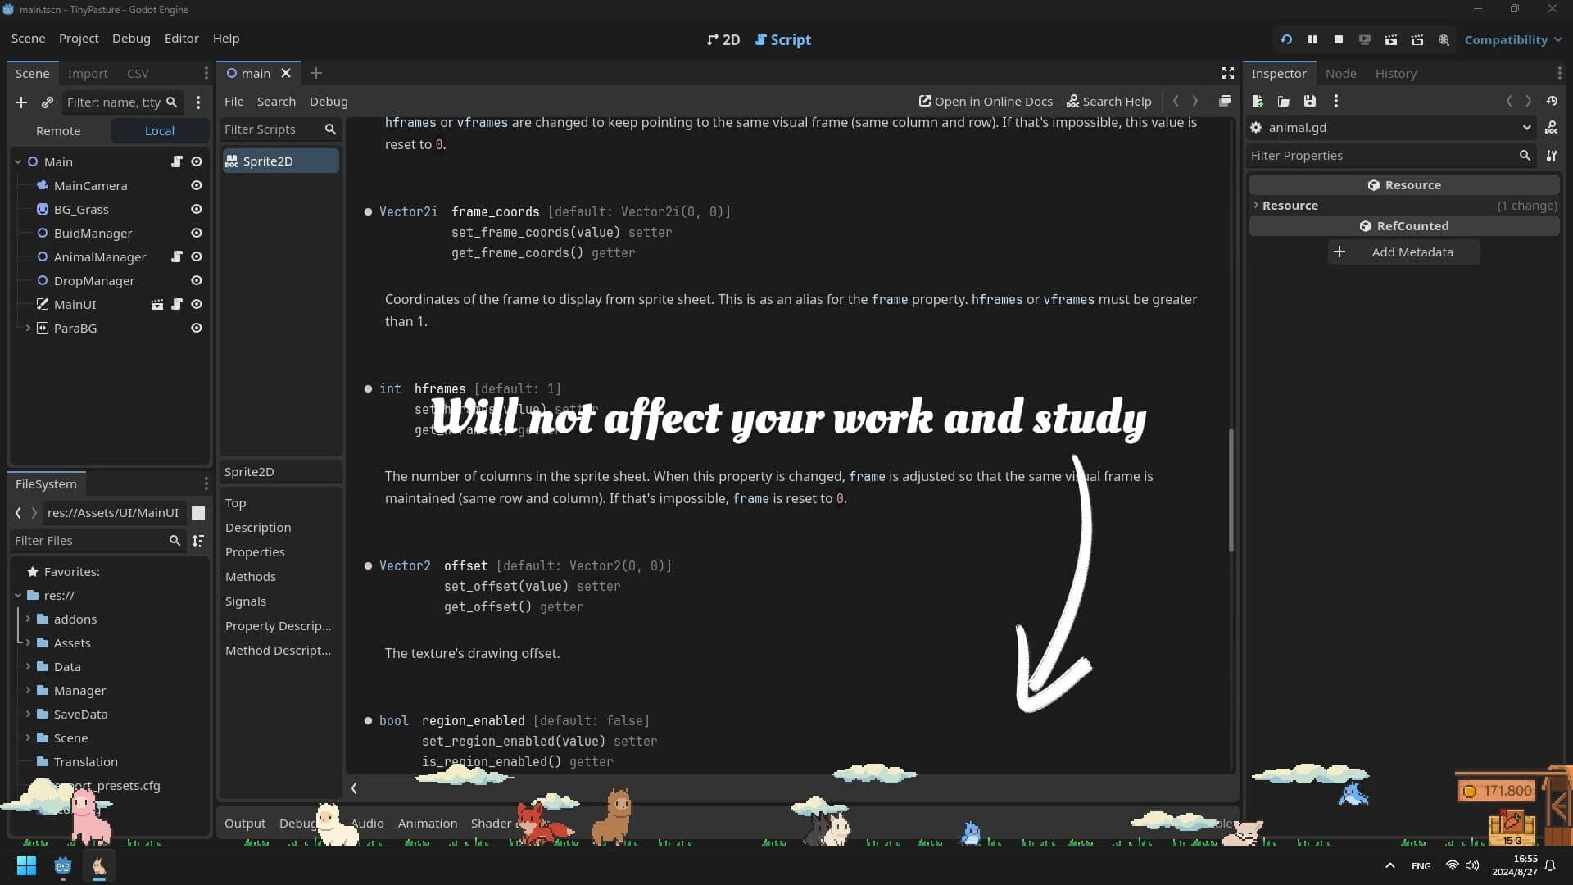Screen dimensions: 1573x885
Task: Click the Save Resource floppy icon
Action: click(1310, 101)
